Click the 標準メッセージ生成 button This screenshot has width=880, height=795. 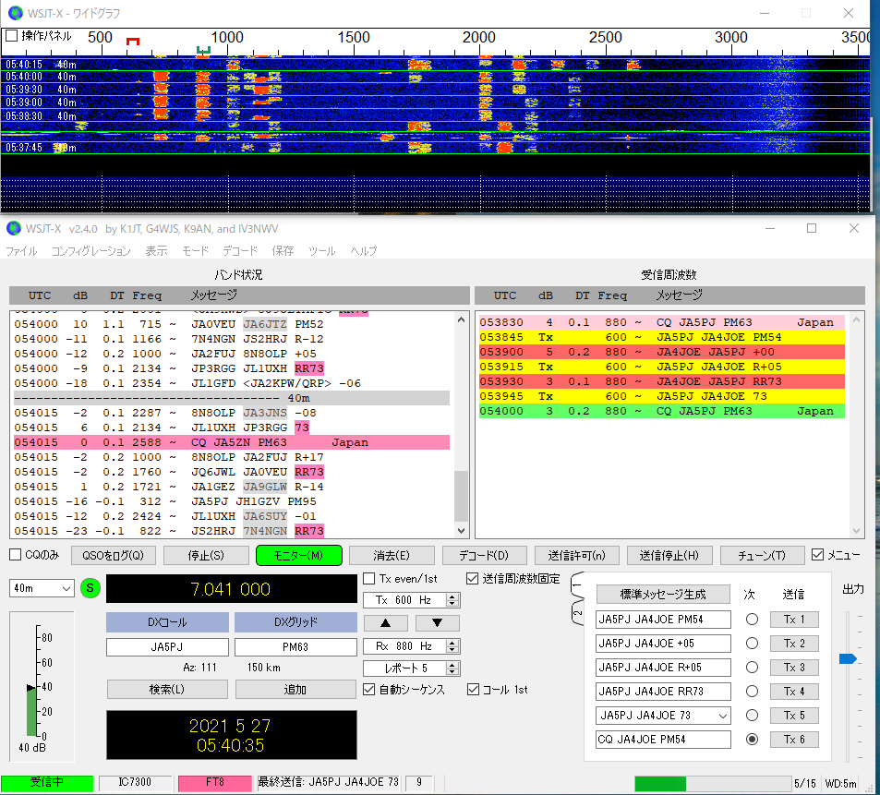click(662, 594)
